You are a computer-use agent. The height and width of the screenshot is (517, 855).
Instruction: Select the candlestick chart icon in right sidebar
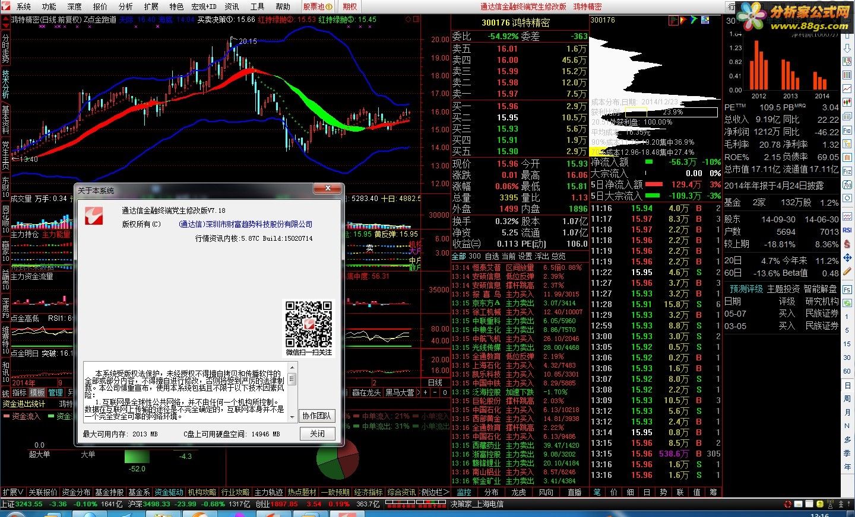pyautogui.click(x=847, y=103)
